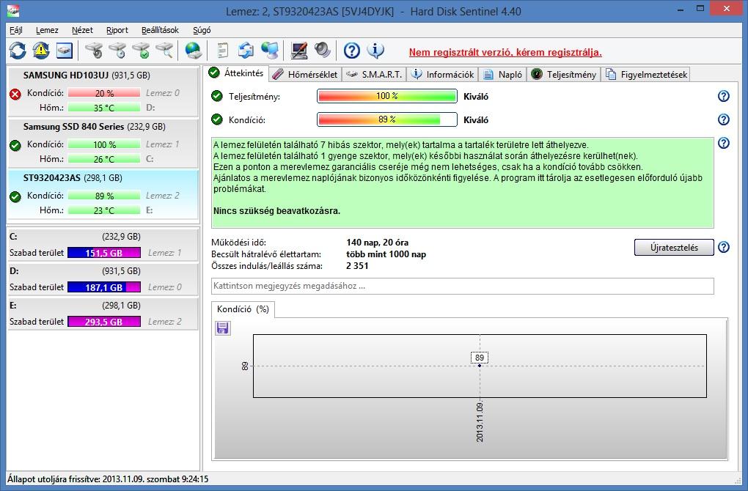Image resolution: width=748 pixels, height=491 pixels.
Task: Click the Újratesztelés button
Action: [674, 248]
